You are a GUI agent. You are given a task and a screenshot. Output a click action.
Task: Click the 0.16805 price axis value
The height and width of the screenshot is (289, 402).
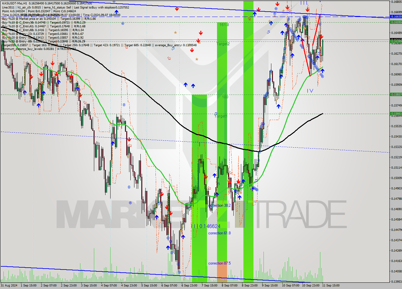click(396, 2)
